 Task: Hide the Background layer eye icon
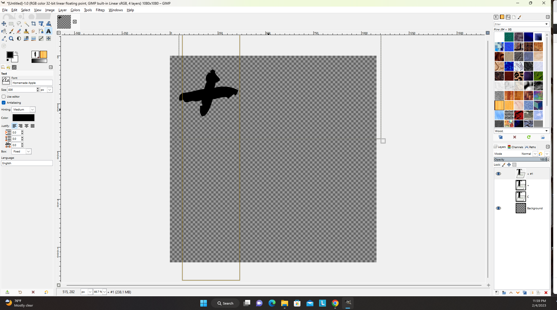click(498, 208)
